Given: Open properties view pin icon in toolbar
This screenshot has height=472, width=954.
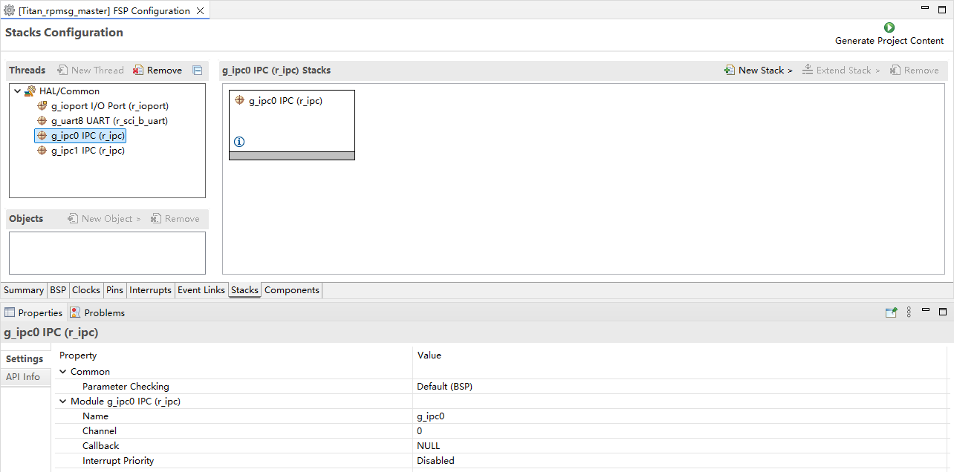Looking at the screenshot, I should point(891,312).
